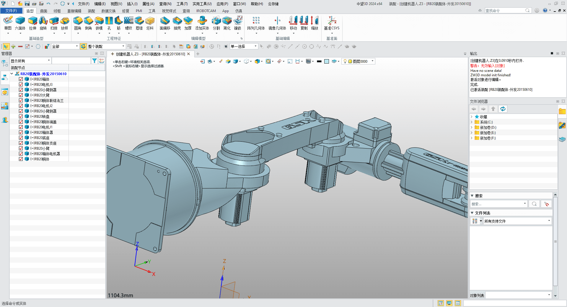Select the 移动 move tool
Viewport: 567px width, 307px height.
click(293, 23)
